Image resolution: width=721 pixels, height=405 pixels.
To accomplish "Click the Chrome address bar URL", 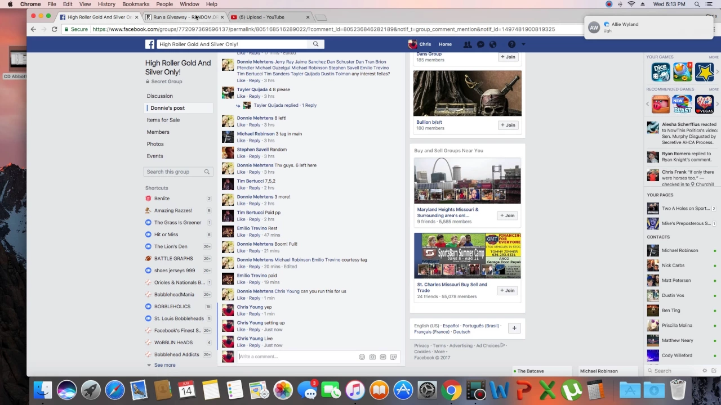I will [323, 29].
